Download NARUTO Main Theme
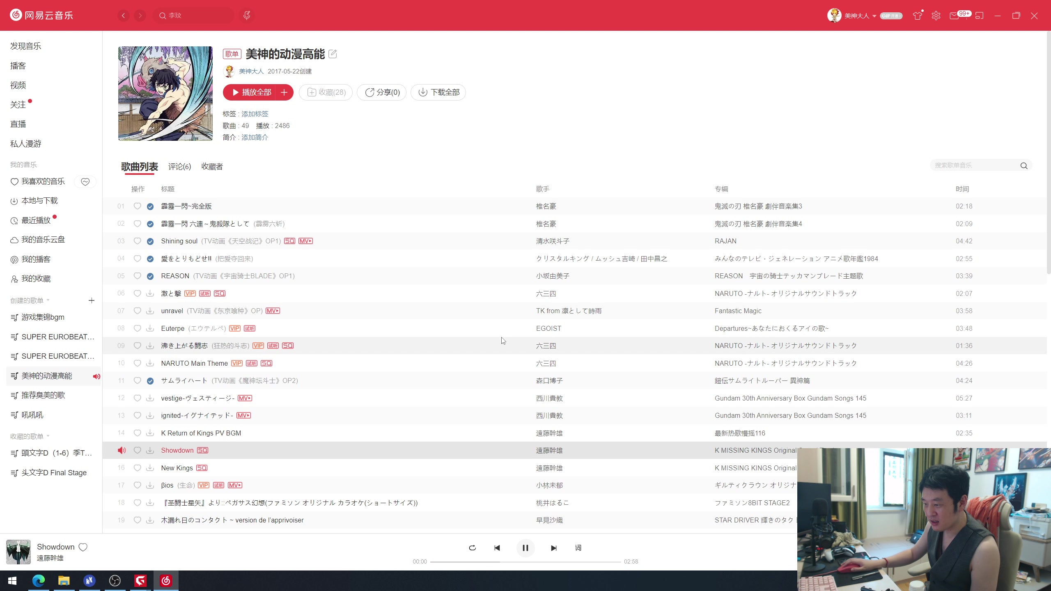The width and height of the screenshot is (1051, 591). (150, 363)
